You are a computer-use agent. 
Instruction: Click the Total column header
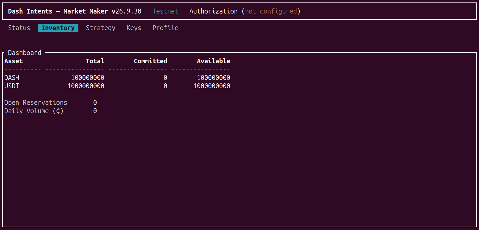tap(95, 61)
